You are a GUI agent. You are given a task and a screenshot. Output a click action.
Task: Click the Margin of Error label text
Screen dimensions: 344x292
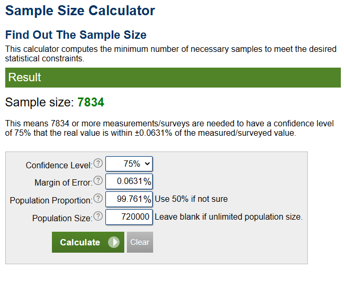(x=63, y=182)
